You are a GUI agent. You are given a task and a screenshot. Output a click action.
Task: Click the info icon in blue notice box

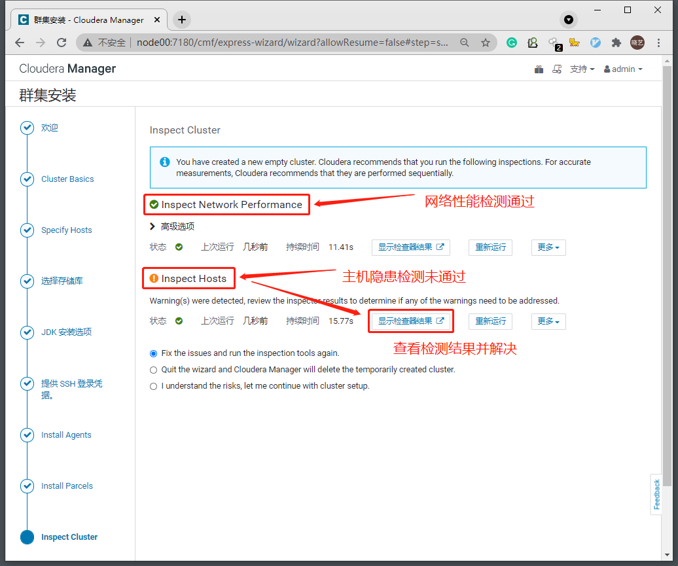(x=165, y=162)
